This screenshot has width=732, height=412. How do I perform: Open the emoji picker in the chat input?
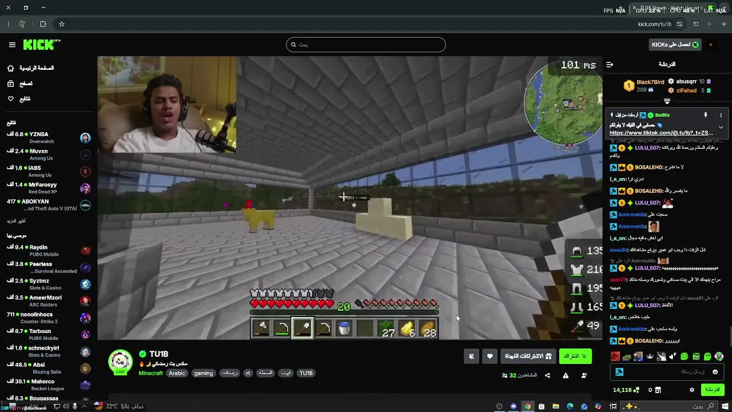pos(715,372)
